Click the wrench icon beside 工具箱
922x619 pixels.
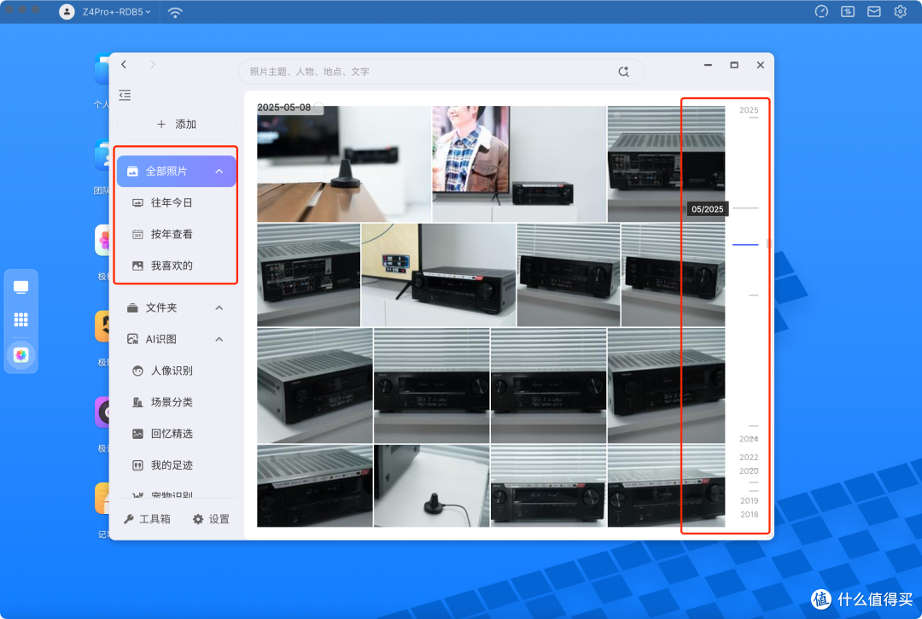tap(129, 519)
